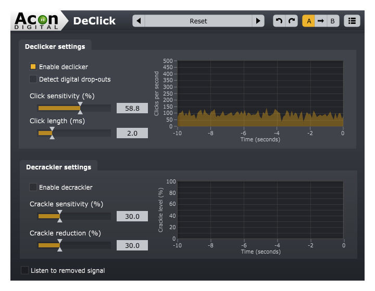Click the Crackle reduction (%) label
The width and height of the screenshot is (375, 291).
point(65,233)
